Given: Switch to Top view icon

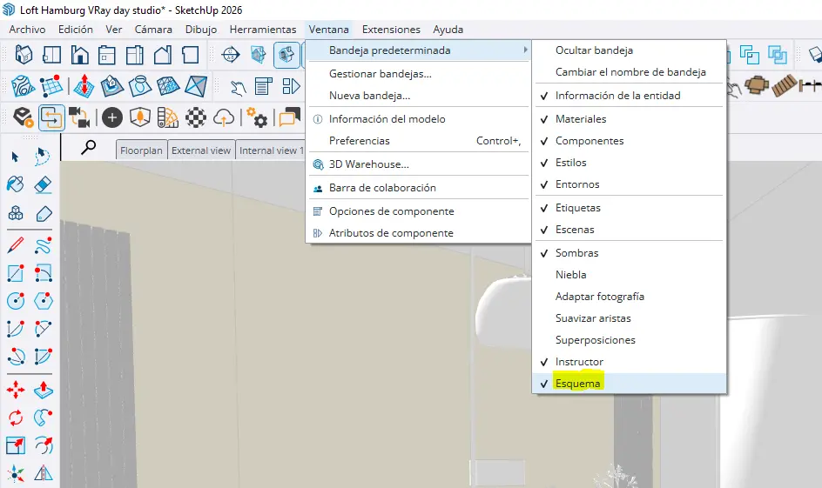Looking at the screenshot, I should pos(52,55).
